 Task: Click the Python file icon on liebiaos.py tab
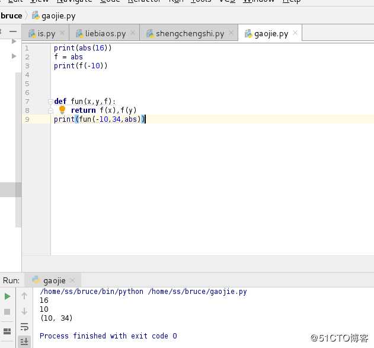79,34
